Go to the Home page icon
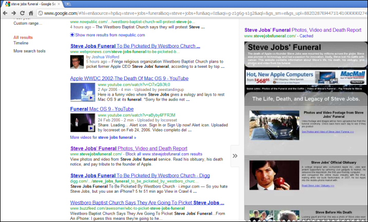 click(x=31, y=13)
